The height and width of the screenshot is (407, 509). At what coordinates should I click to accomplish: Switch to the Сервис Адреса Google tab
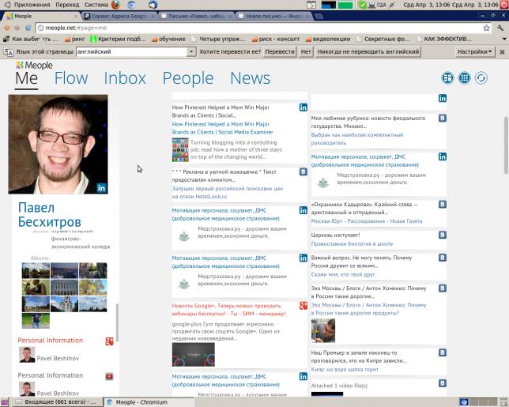click(x=119, y=16)
